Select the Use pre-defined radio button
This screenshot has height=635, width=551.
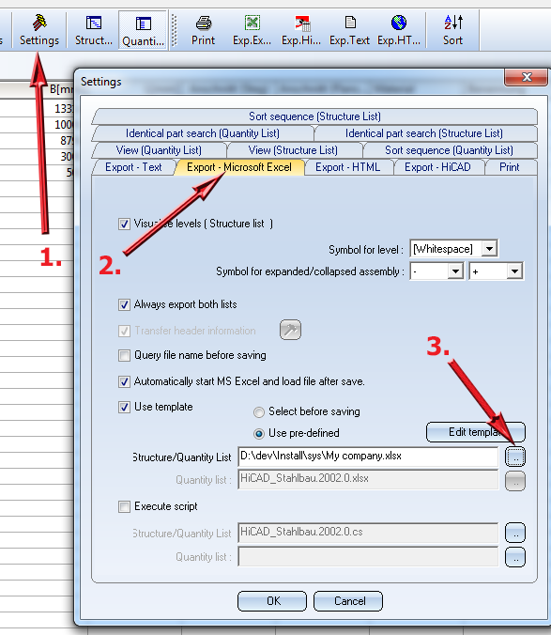[x=259, y=434]
